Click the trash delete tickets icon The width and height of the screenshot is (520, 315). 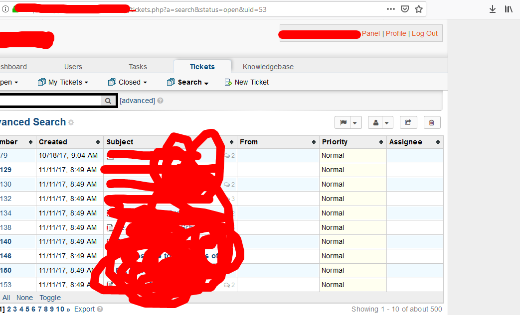coord(432,122)
